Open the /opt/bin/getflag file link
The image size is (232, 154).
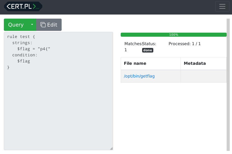point(139,76)
